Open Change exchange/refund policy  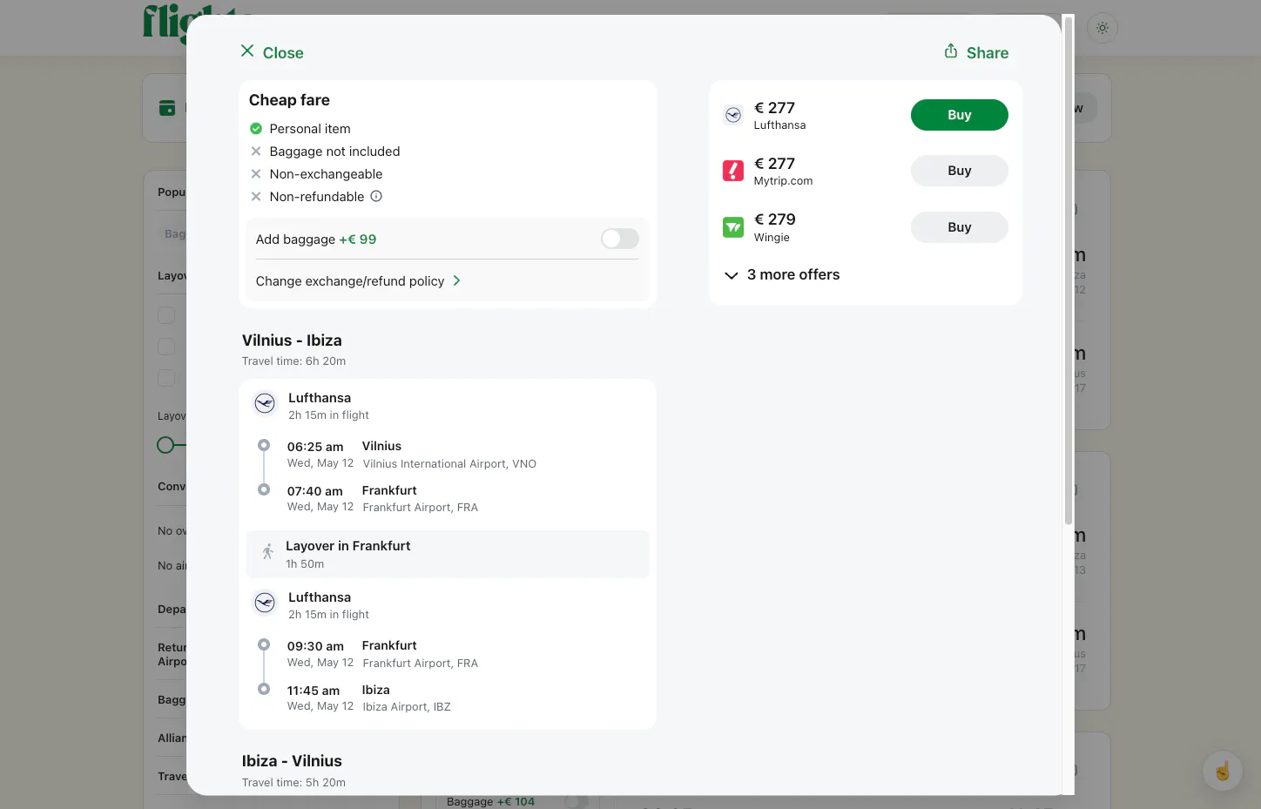(358, 280)
